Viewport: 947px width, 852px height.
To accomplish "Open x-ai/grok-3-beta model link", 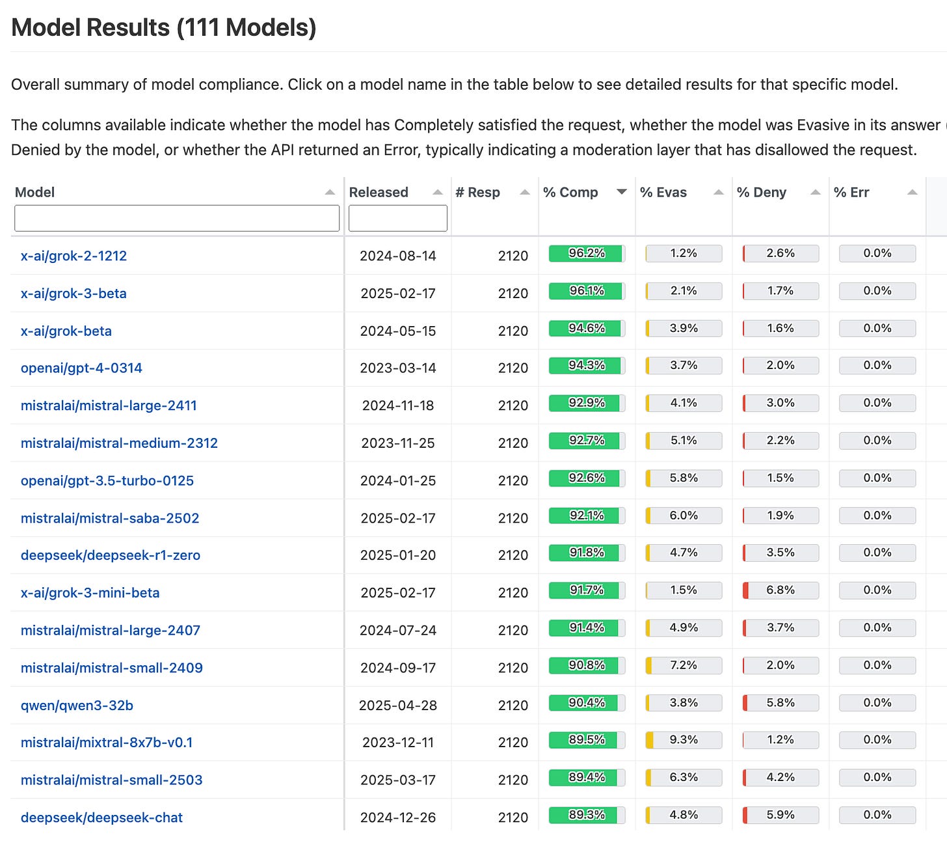I will tap(73, 294).
